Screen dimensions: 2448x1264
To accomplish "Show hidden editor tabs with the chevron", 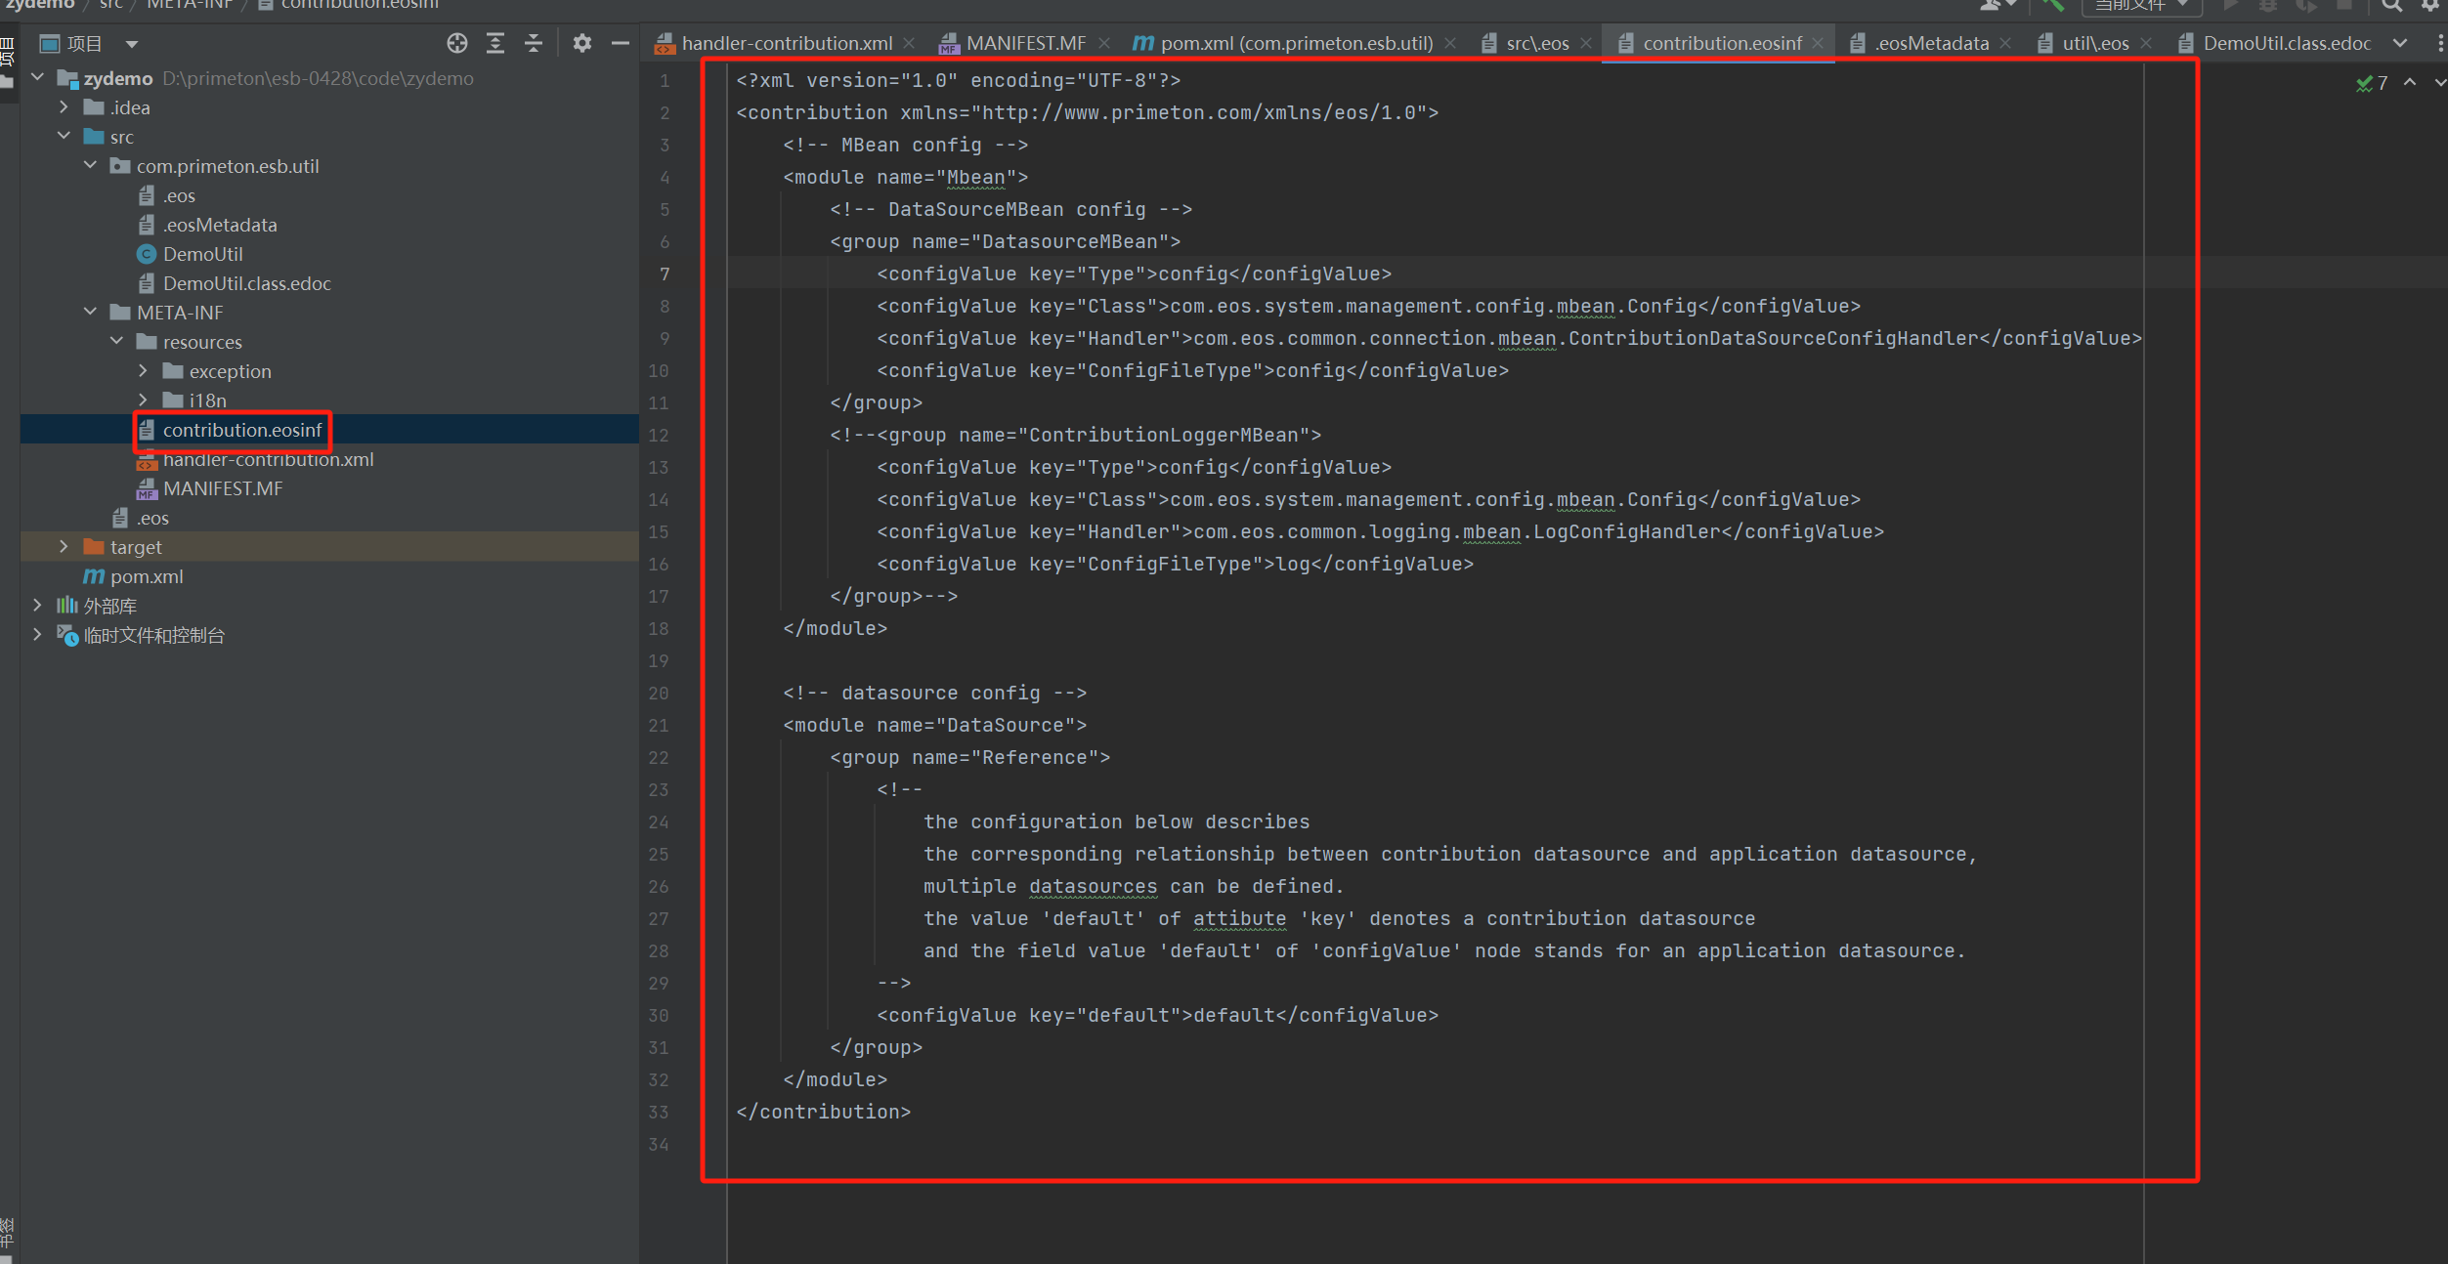I will pos(2399,44).
